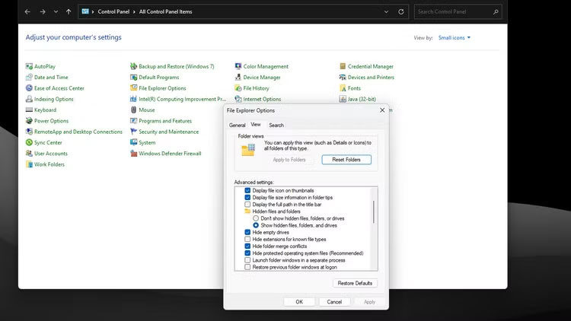Viewport: 571px width, 321px height.
Task: Open the AutoPlay control panel icon
Action: 29,67
